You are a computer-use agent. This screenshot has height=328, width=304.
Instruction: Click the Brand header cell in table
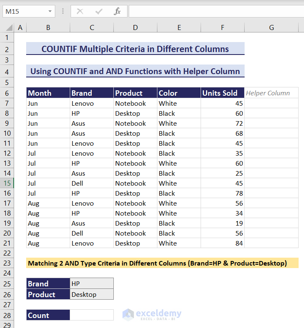pyautogui.click(x=92, y=93)
